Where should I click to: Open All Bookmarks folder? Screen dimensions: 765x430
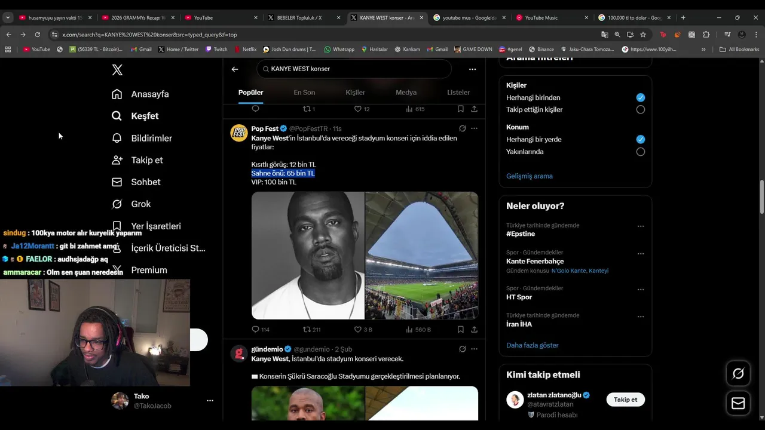[x=739, y=50]
